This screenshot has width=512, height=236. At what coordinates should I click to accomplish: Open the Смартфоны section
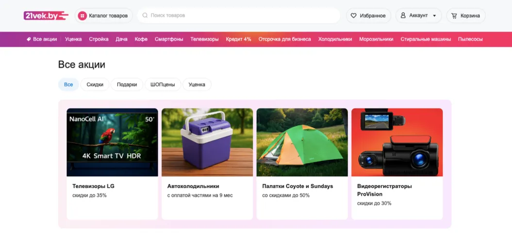pos(169,39)
